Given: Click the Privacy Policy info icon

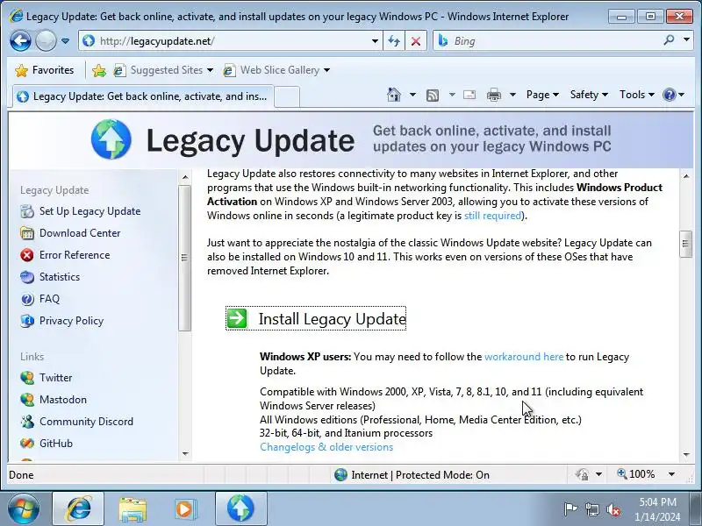Looking at the screenshot, I should pyautogui.click(x=27, y=321).
